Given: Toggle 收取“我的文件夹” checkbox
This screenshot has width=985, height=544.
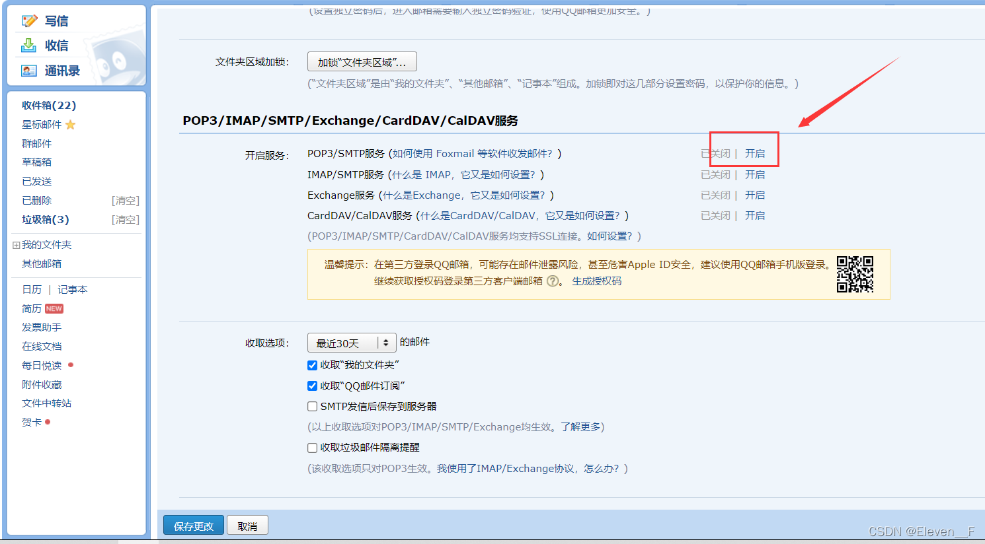Looking at the screenshot, I should [312, 365].
